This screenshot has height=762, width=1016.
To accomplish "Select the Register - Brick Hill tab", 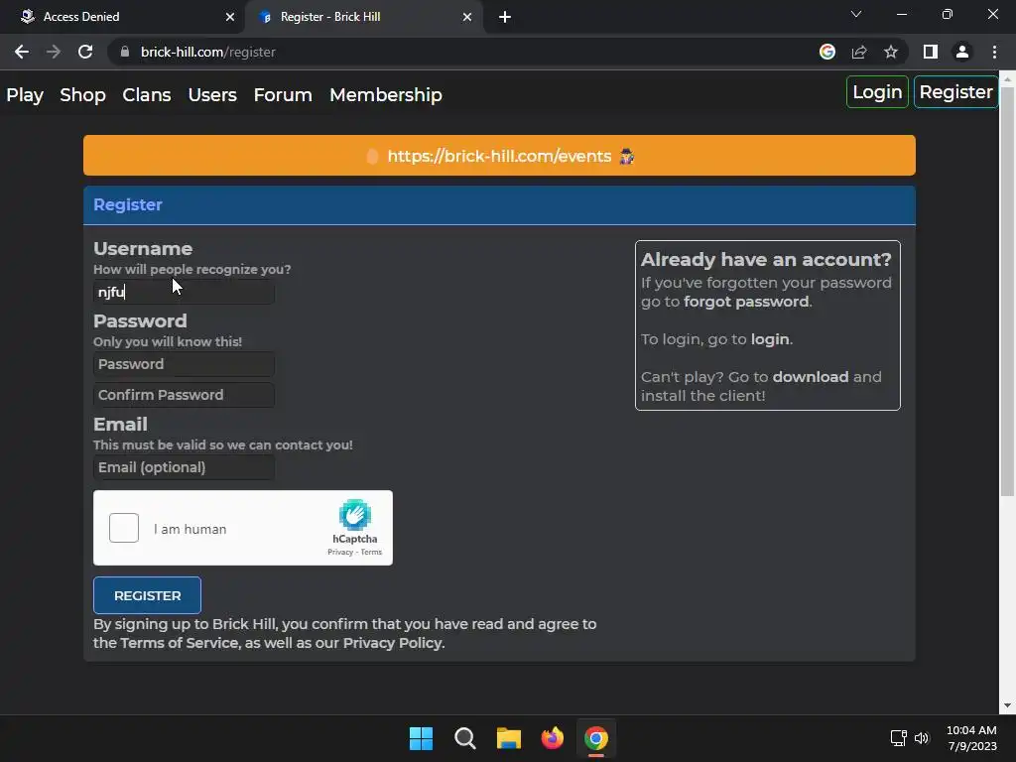I will 363,17.
